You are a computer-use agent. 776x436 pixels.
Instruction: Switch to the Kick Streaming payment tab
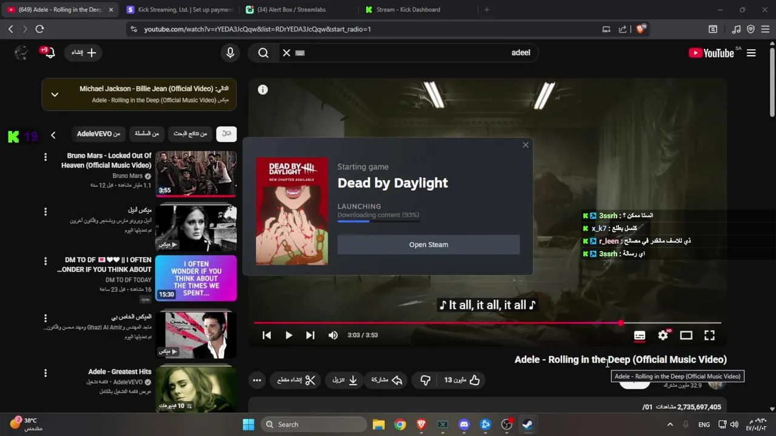pos(180,10)
